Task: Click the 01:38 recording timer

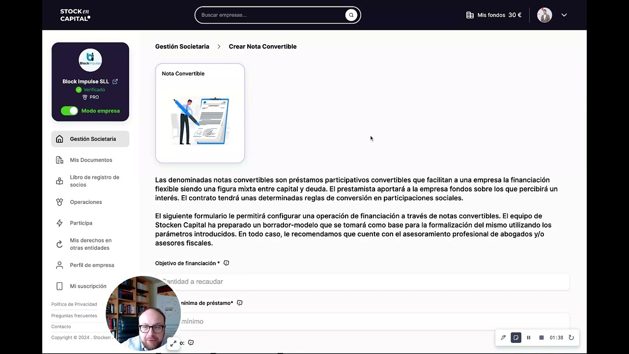Action: point(556,338)
